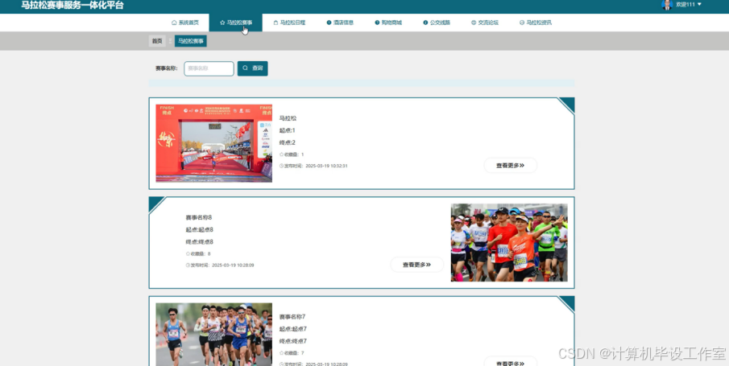Focus the 赛事名称 search input field
This screenshot has height=366, width=729.
coord(209,68)
